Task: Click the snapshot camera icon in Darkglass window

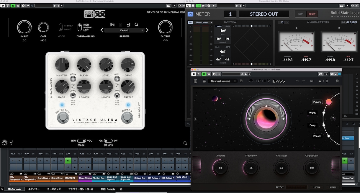Action: click(x=168, y=6)
